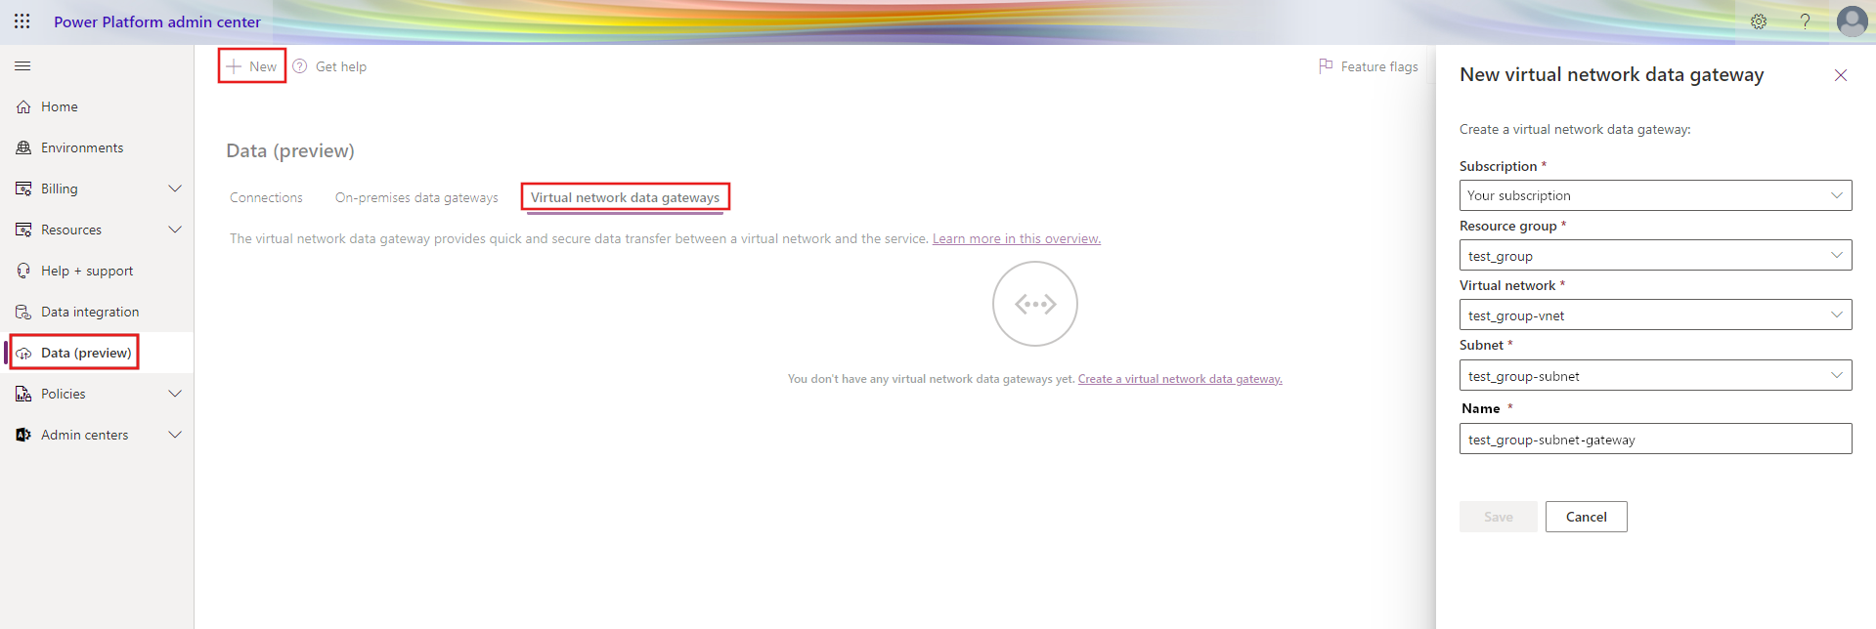Close the new gateway panel

tap(1840, 75)
